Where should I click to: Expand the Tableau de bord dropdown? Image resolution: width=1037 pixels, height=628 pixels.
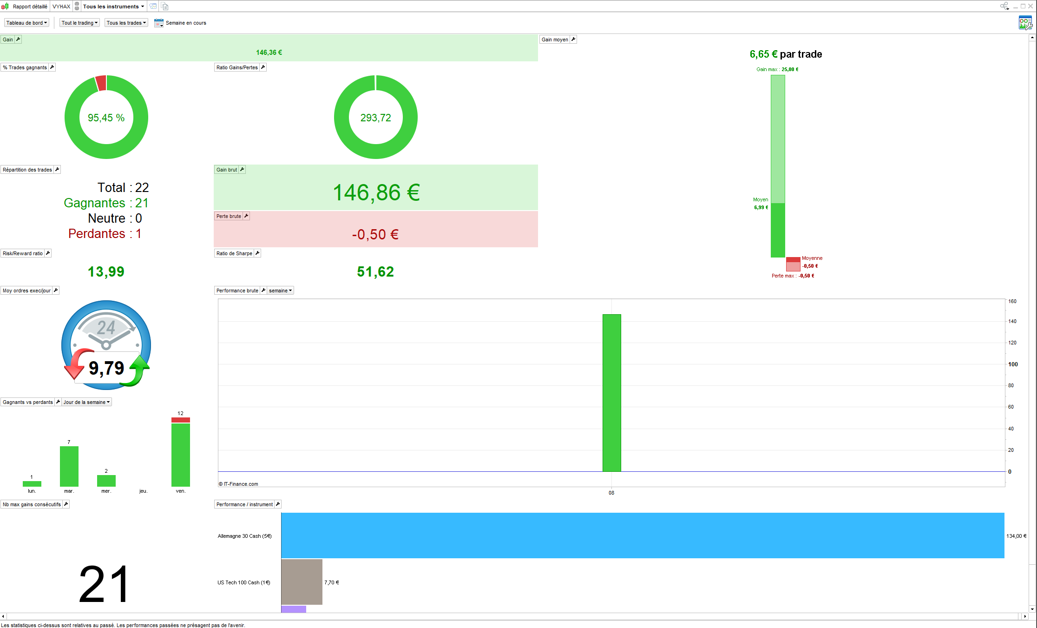26,23
